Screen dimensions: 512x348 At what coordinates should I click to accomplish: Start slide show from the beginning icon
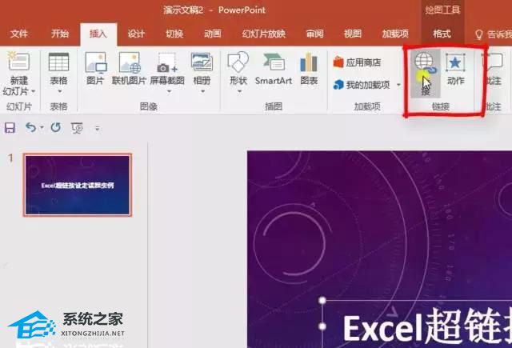tap(77, 128)
